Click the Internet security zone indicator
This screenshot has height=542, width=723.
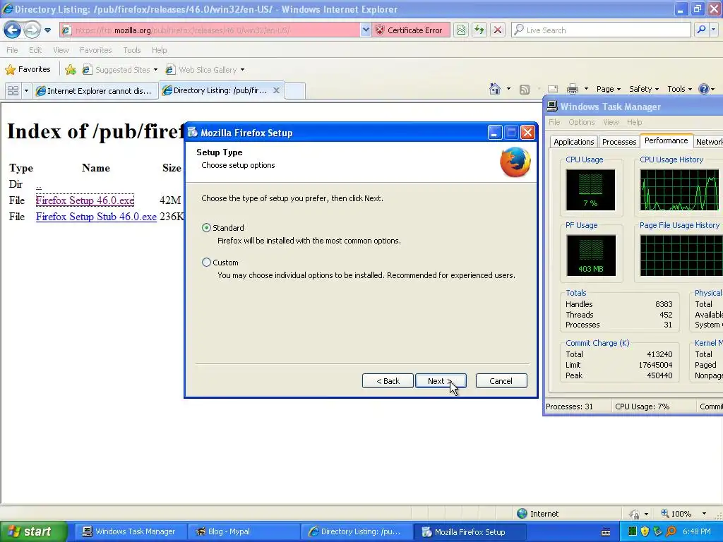[537, 514]
